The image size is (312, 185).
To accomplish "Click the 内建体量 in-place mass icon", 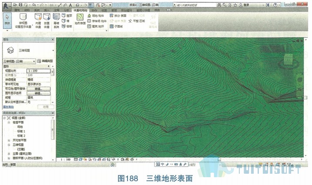I will coord(38,21).
